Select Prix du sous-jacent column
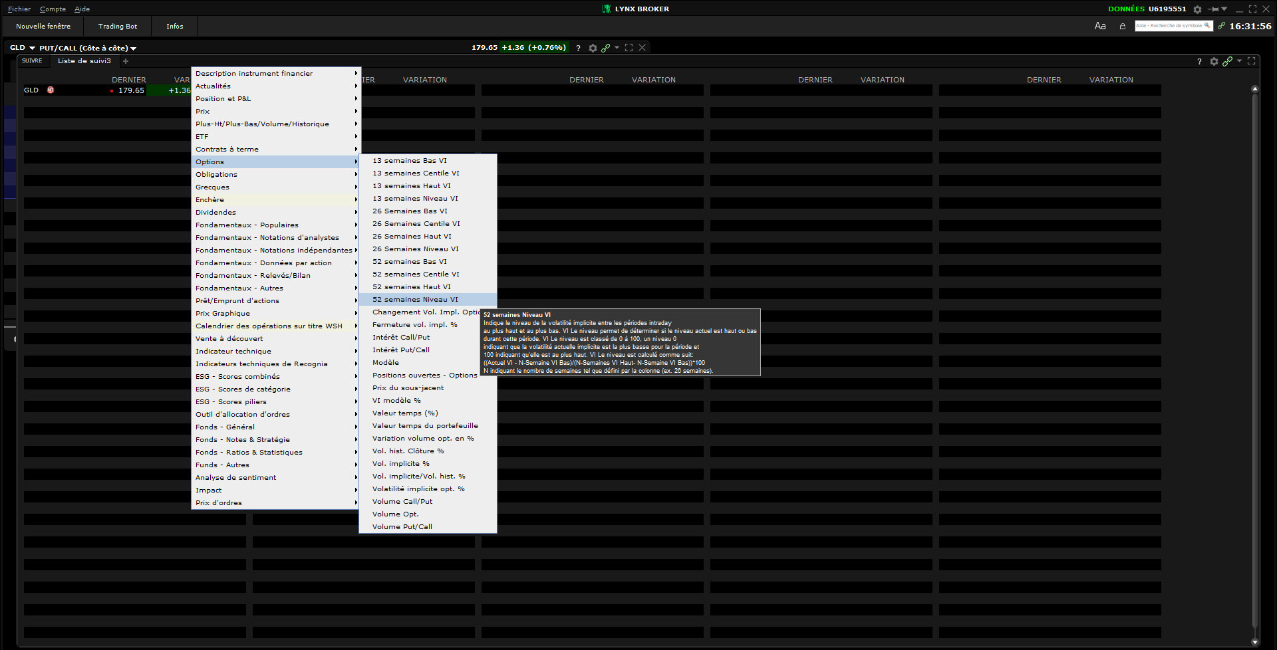1277x650 pixels. (x=428, y=388)
